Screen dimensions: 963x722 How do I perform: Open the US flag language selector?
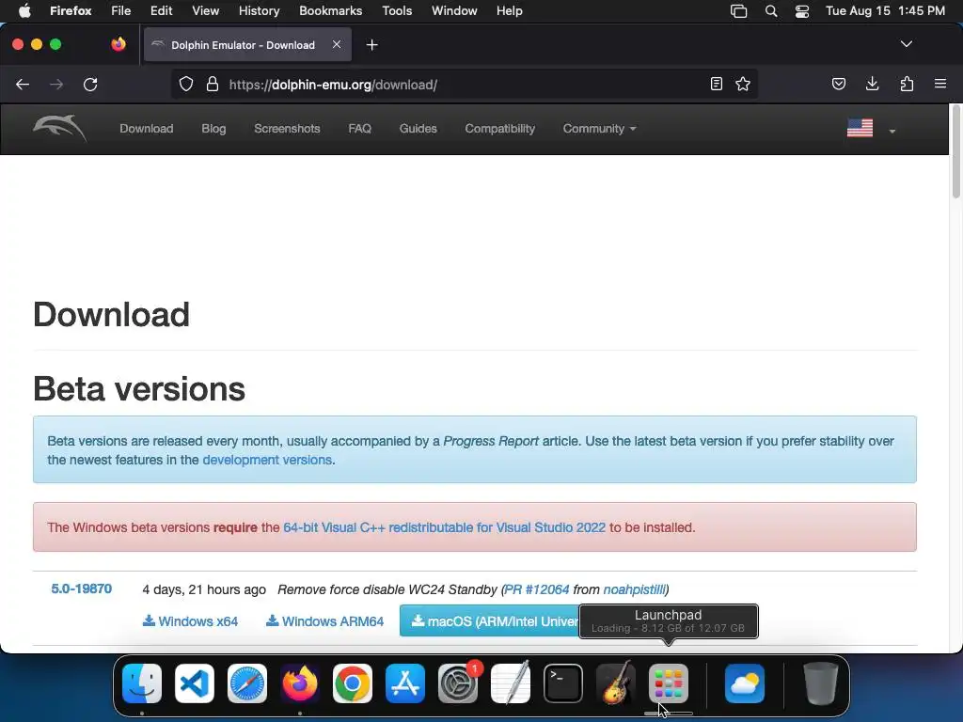point(871,128)
